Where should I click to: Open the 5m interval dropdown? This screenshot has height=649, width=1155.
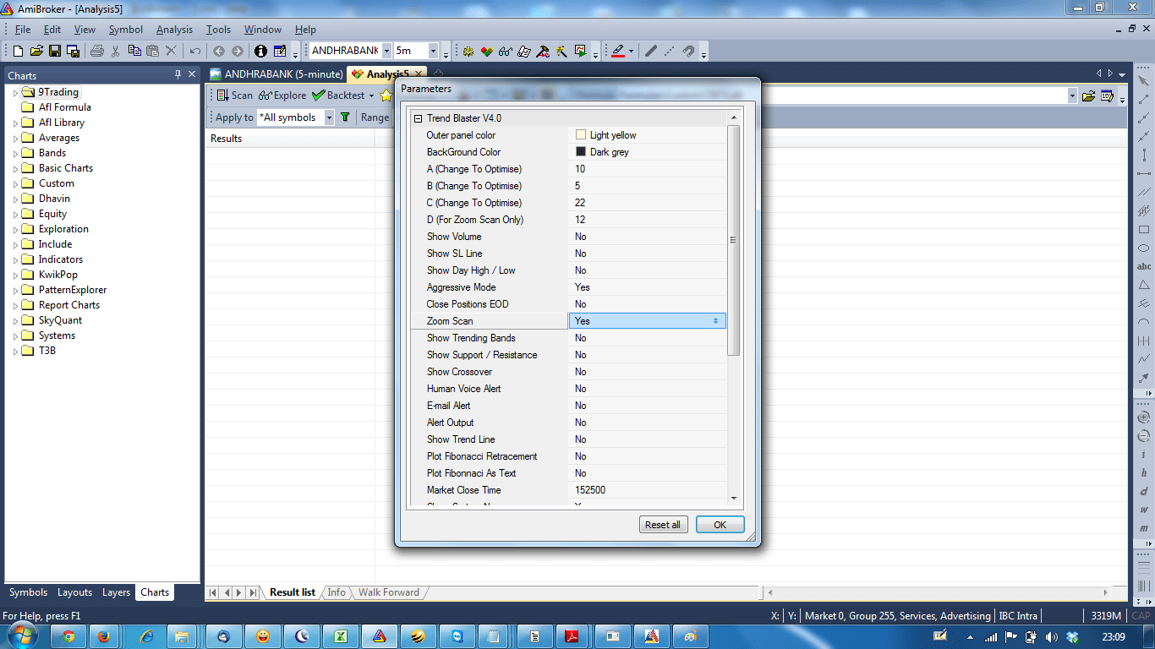(x=433, y=51)
